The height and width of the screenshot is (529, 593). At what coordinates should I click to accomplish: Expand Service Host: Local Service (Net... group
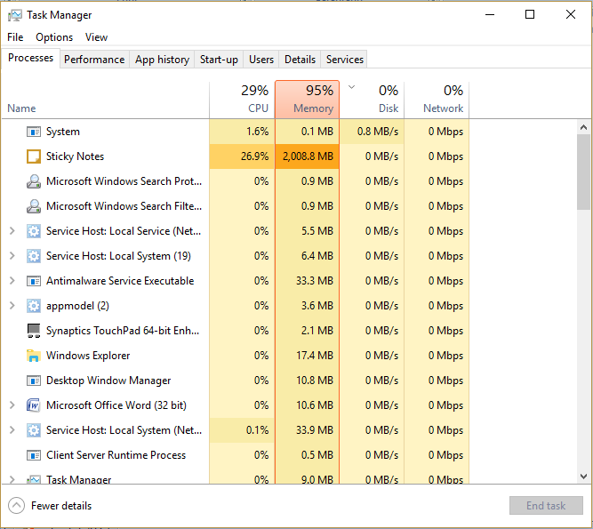coord(12,231)
